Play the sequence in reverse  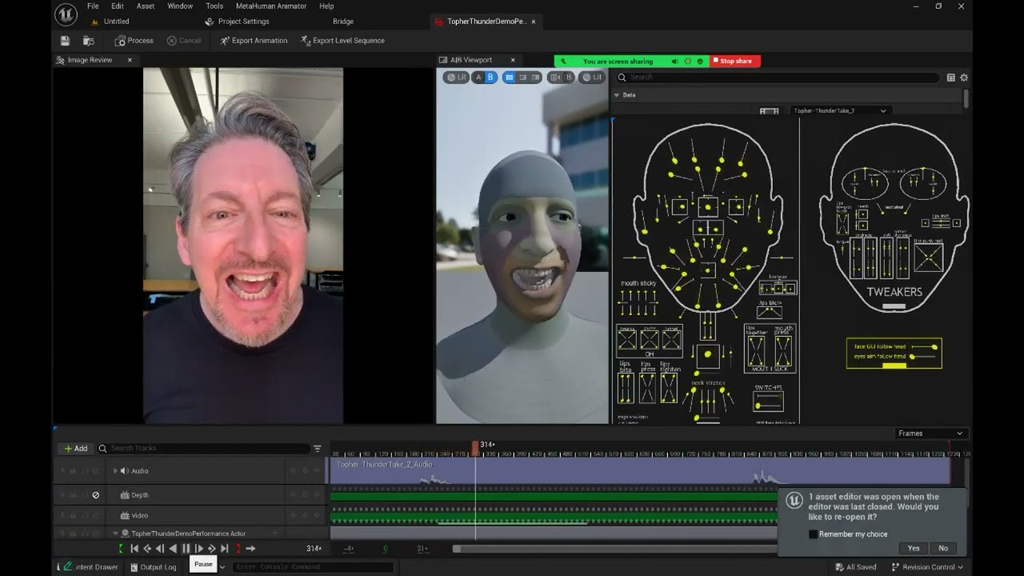173,548
